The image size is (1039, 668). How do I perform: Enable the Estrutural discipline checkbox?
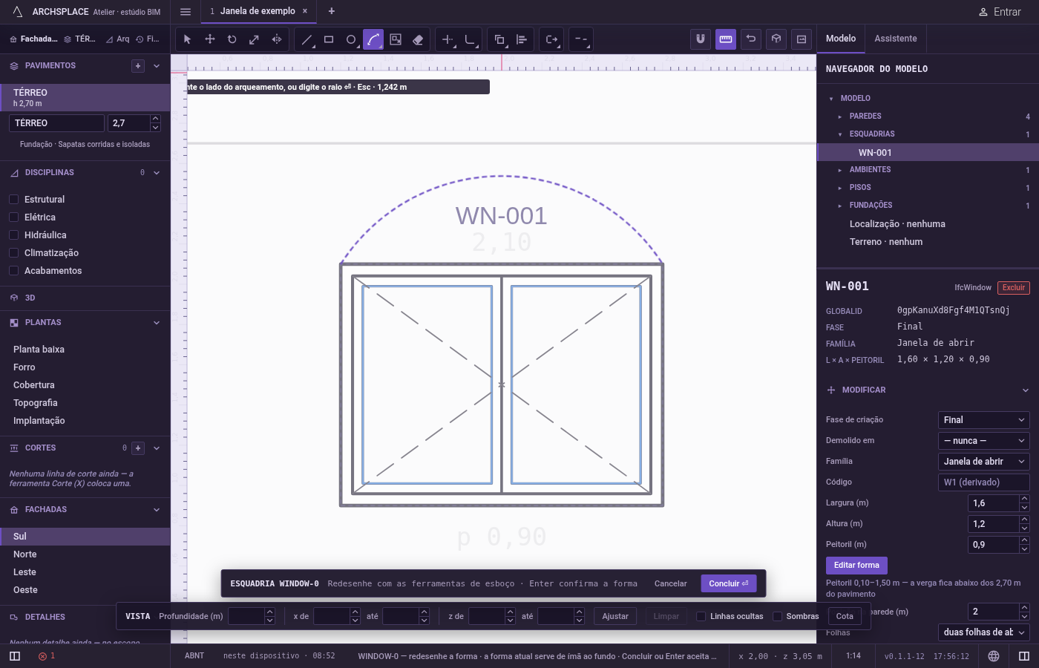pos(13,200)
